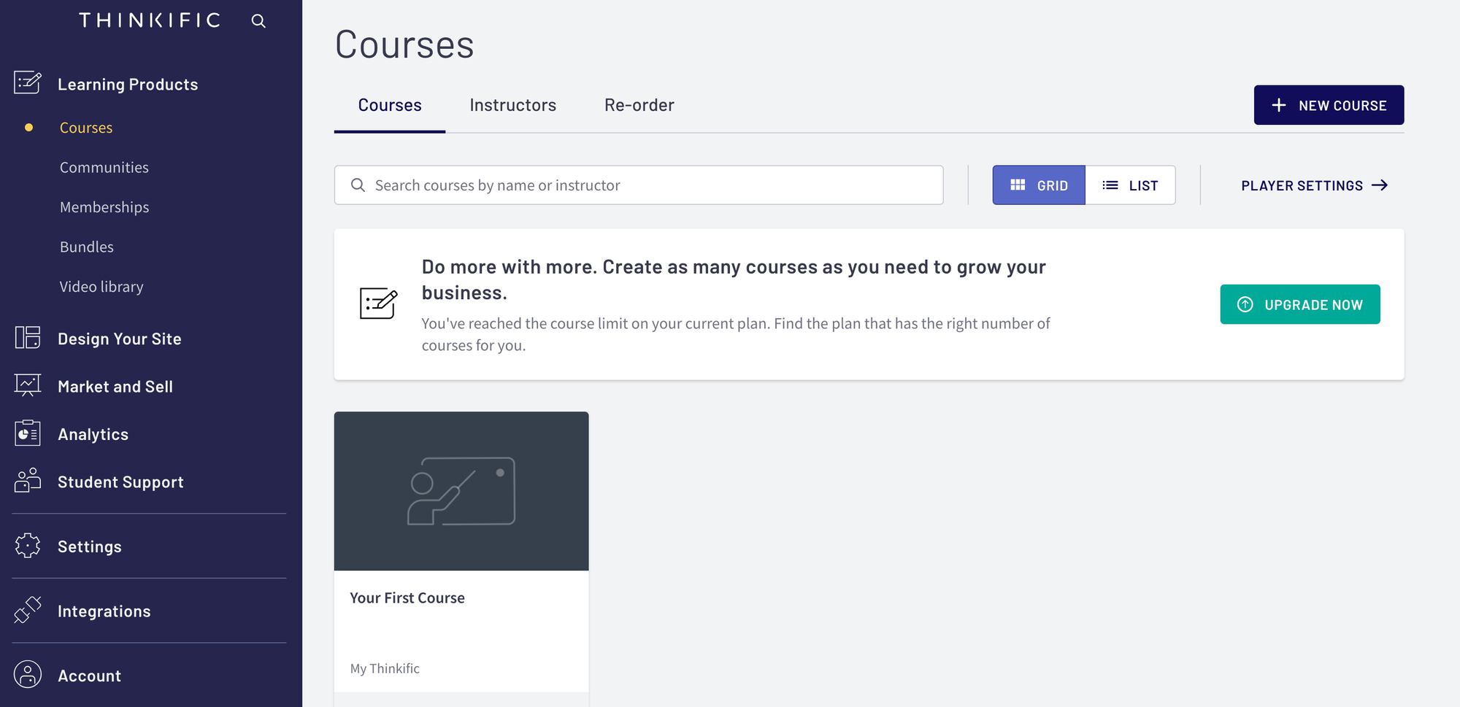Select the Student Support people icon
The image size is (1460, 707).
coord(27,481)
